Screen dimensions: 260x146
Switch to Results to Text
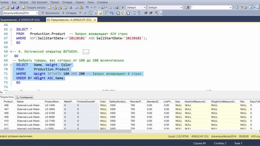[118, 13]
